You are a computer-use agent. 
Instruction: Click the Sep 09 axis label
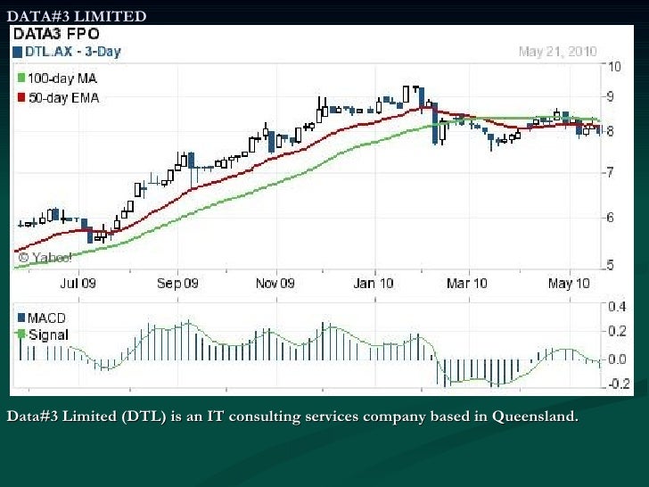(177, 284)
